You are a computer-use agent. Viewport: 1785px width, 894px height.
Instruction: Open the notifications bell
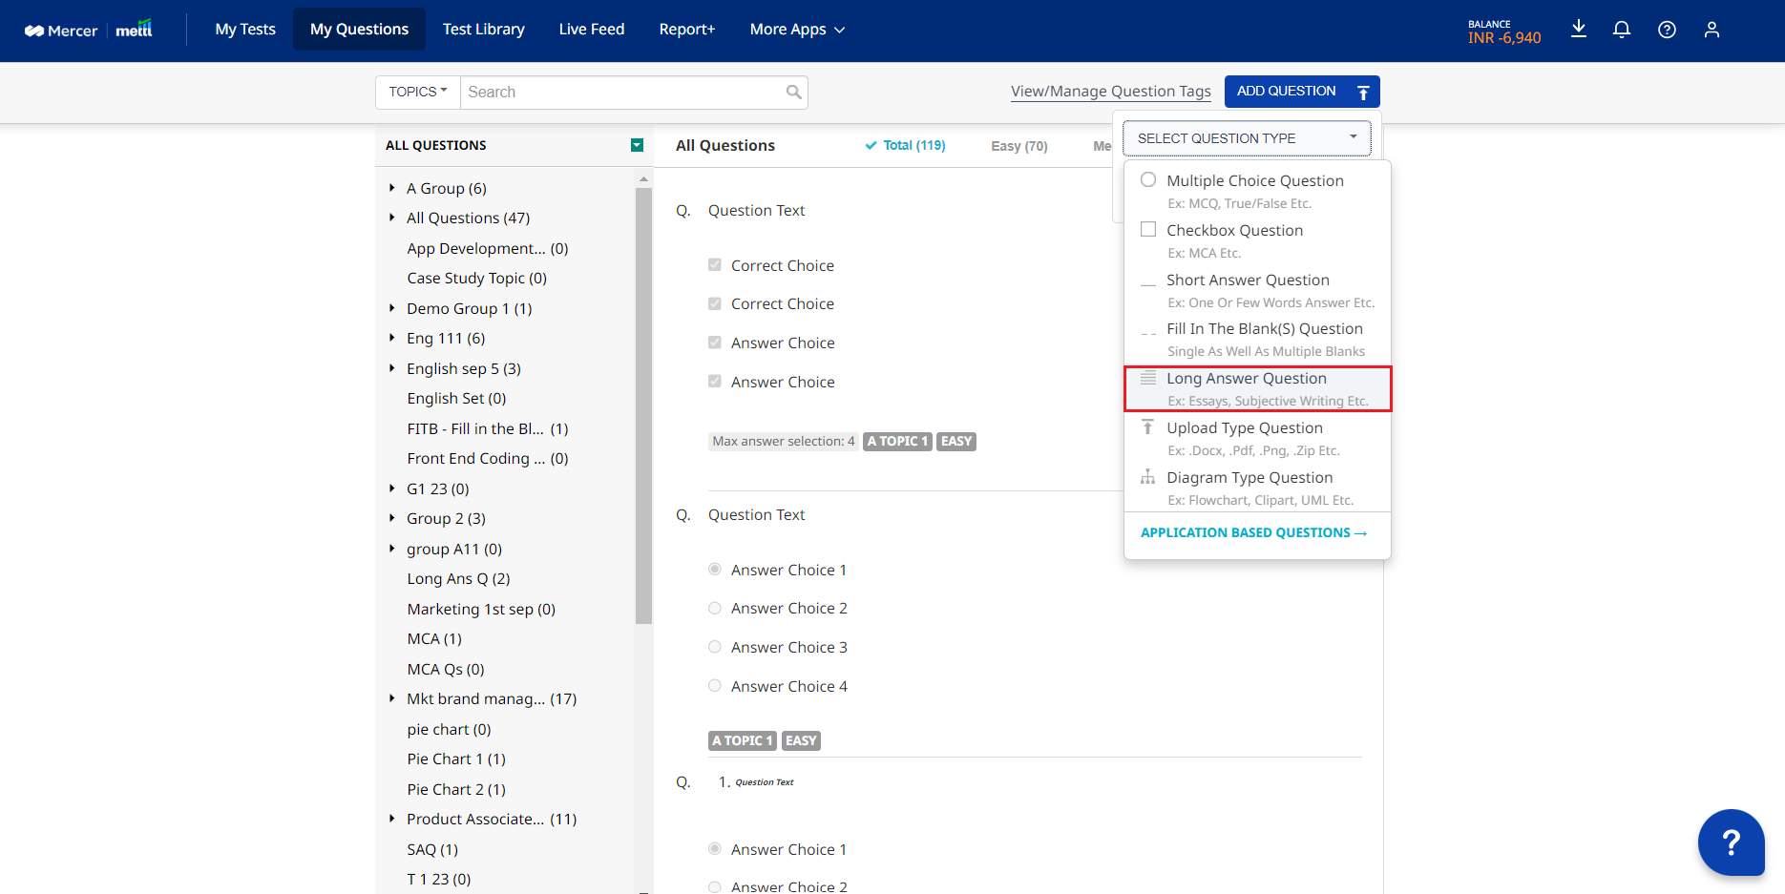tap(1622, 30)
